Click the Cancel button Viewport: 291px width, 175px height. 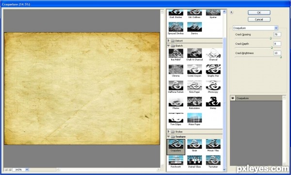(259, 19)
